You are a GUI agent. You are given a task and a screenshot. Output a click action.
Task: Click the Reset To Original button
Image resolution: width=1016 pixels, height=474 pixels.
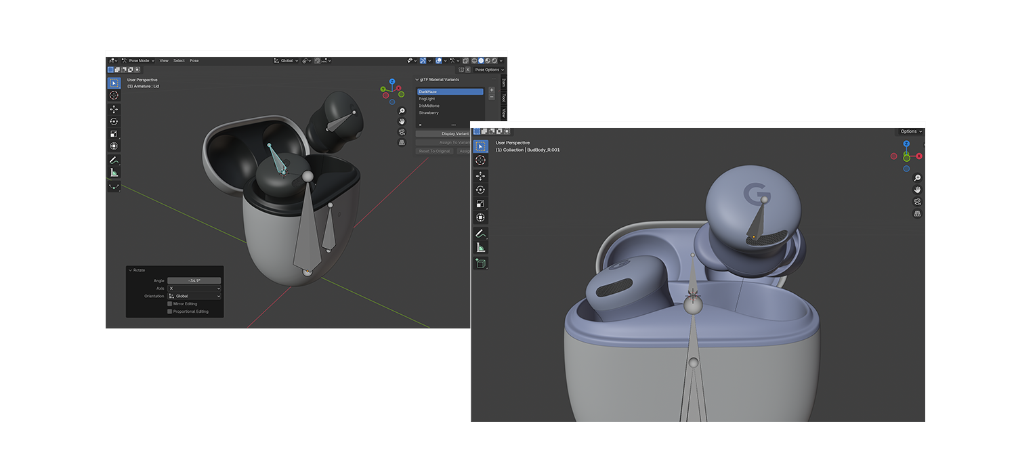point(434,151)
